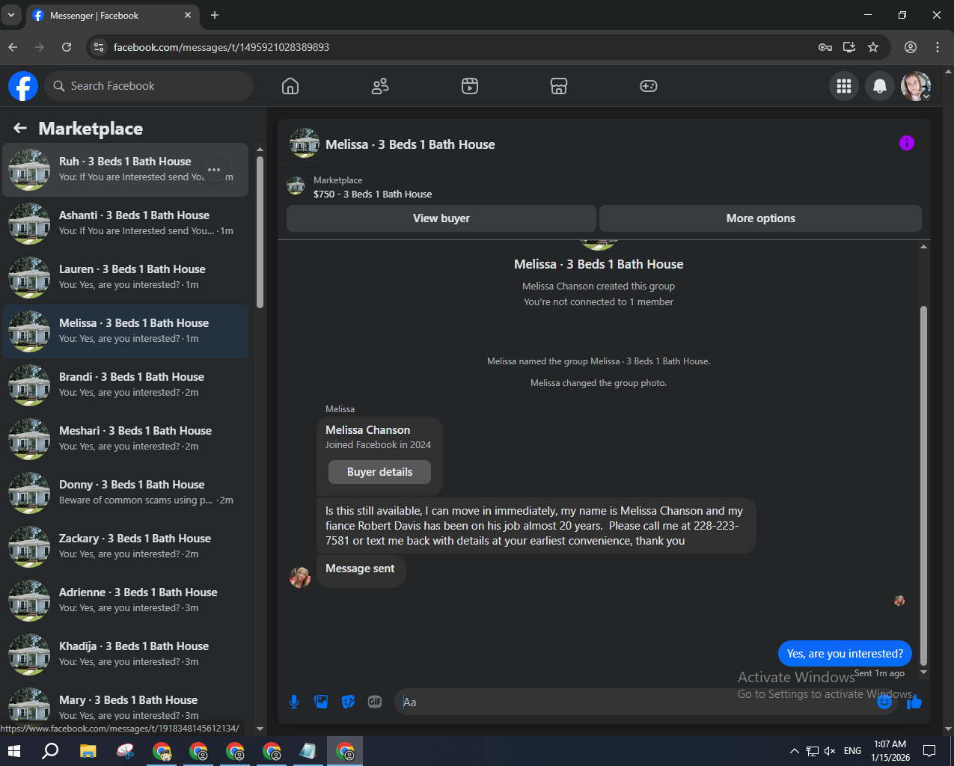
Task: Open the Reels video icon
Action: pos(470,86)
